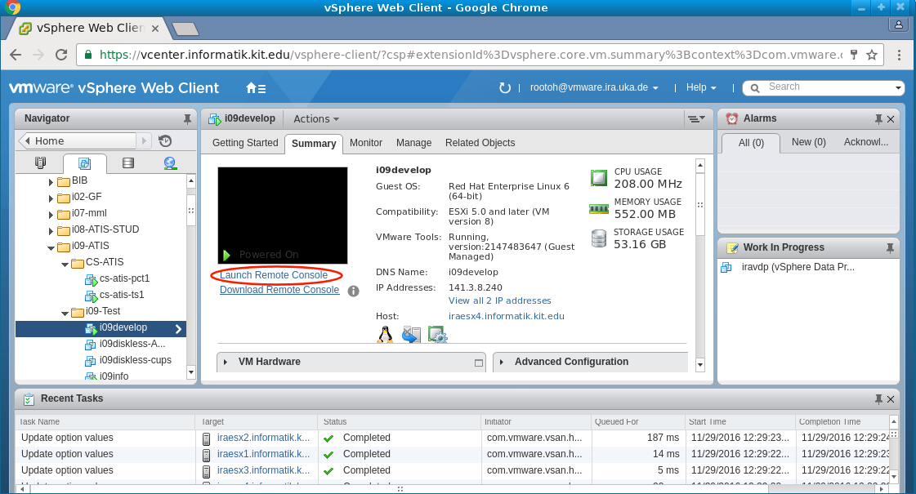This screenshot has width=916, height=494.
Task: Click View all 2 IP addresses
Action: pyautogui.click(x=499, y=300)
